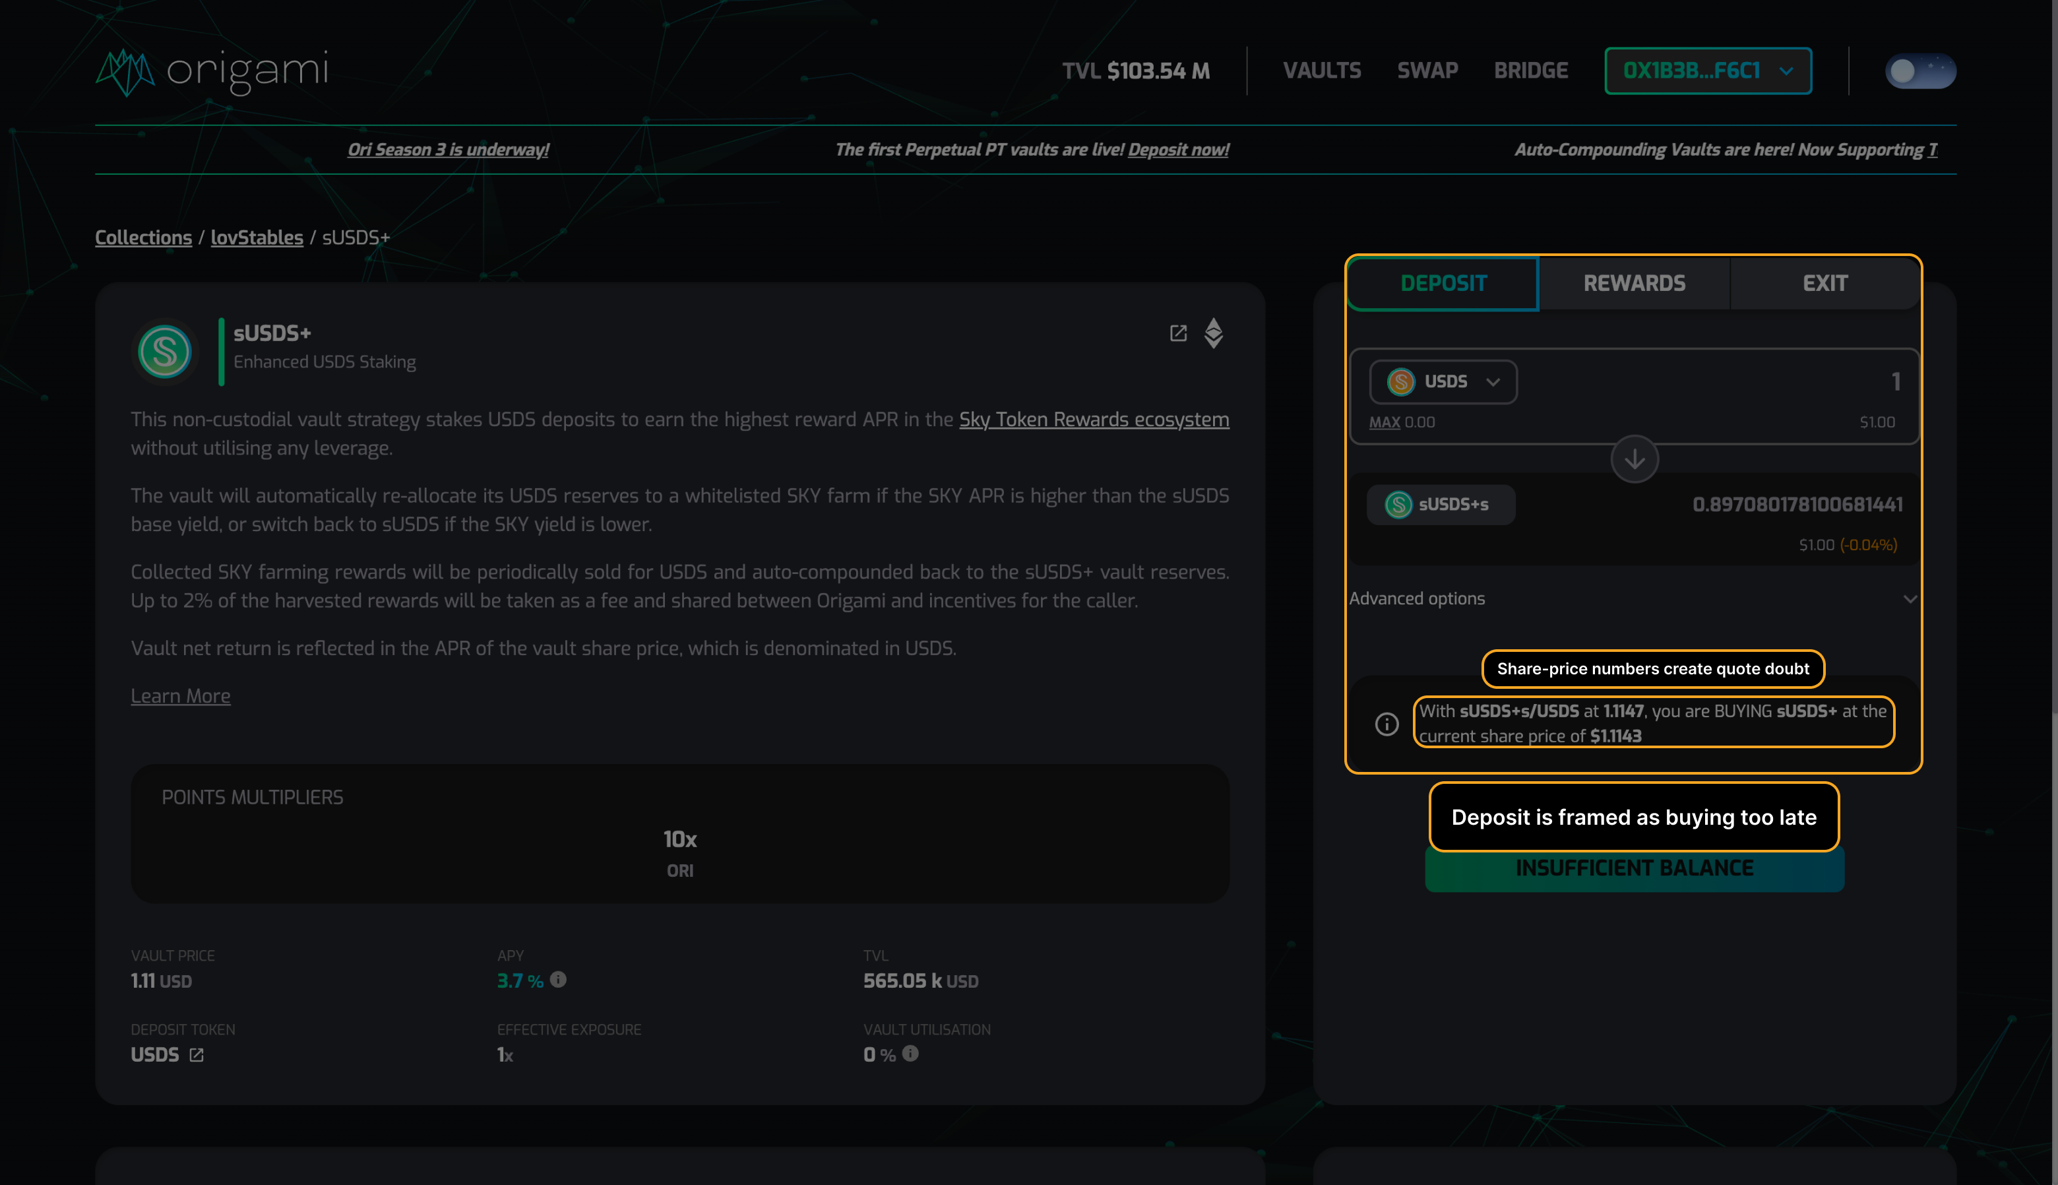2058x1185 pixels.
Task: Click the 565.05 k USD TVL value
Action: click(x=921, y=982)
